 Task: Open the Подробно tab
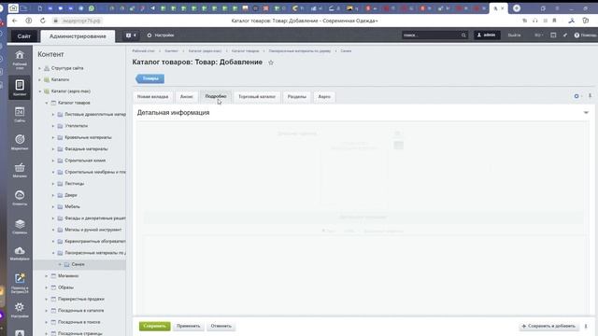(x=216, y=96)
